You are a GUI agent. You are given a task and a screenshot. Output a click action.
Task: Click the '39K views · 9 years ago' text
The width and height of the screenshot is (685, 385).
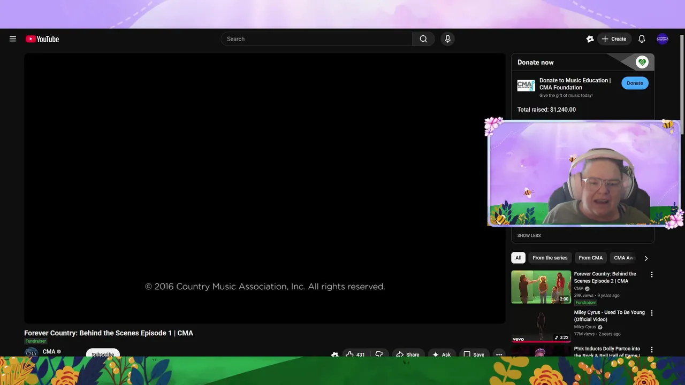(597, 296)
